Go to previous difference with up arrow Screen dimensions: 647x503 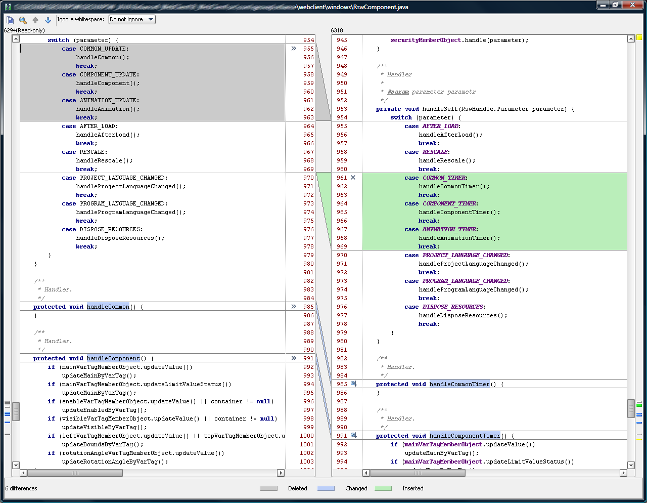(35, 20)
